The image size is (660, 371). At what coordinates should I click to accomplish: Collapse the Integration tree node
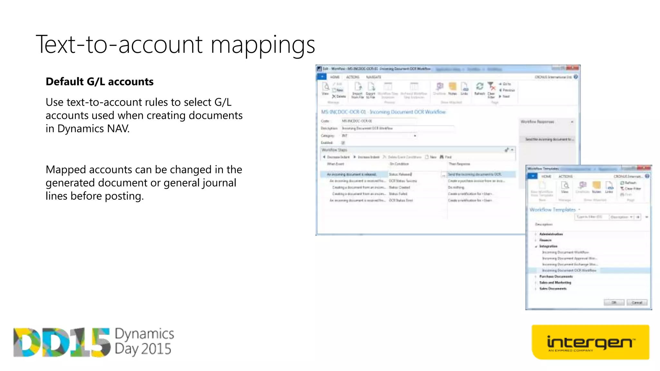[536, 246]
